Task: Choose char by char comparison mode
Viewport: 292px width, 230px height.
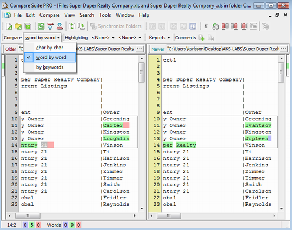Action: point(50,48)
